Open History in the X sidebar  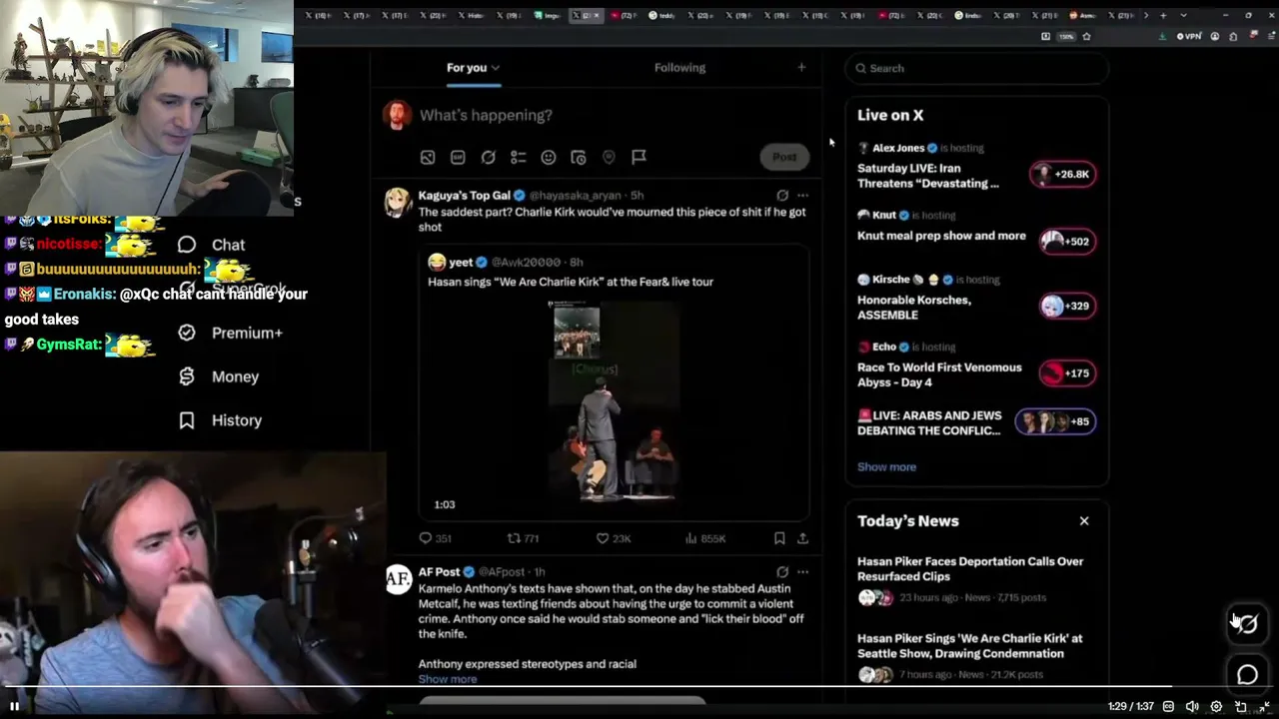(220, 420)
